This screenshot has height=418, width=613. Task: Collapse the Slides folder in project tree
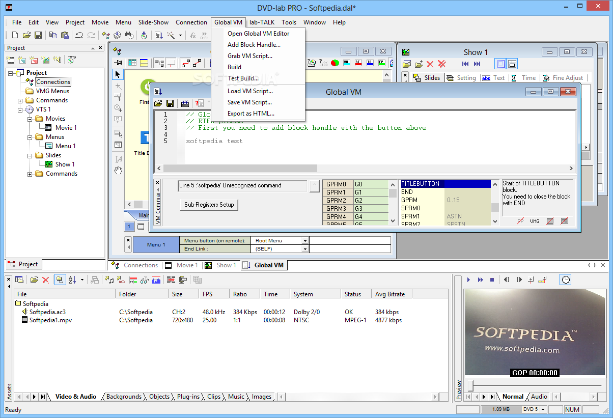(x=30, y=155)
